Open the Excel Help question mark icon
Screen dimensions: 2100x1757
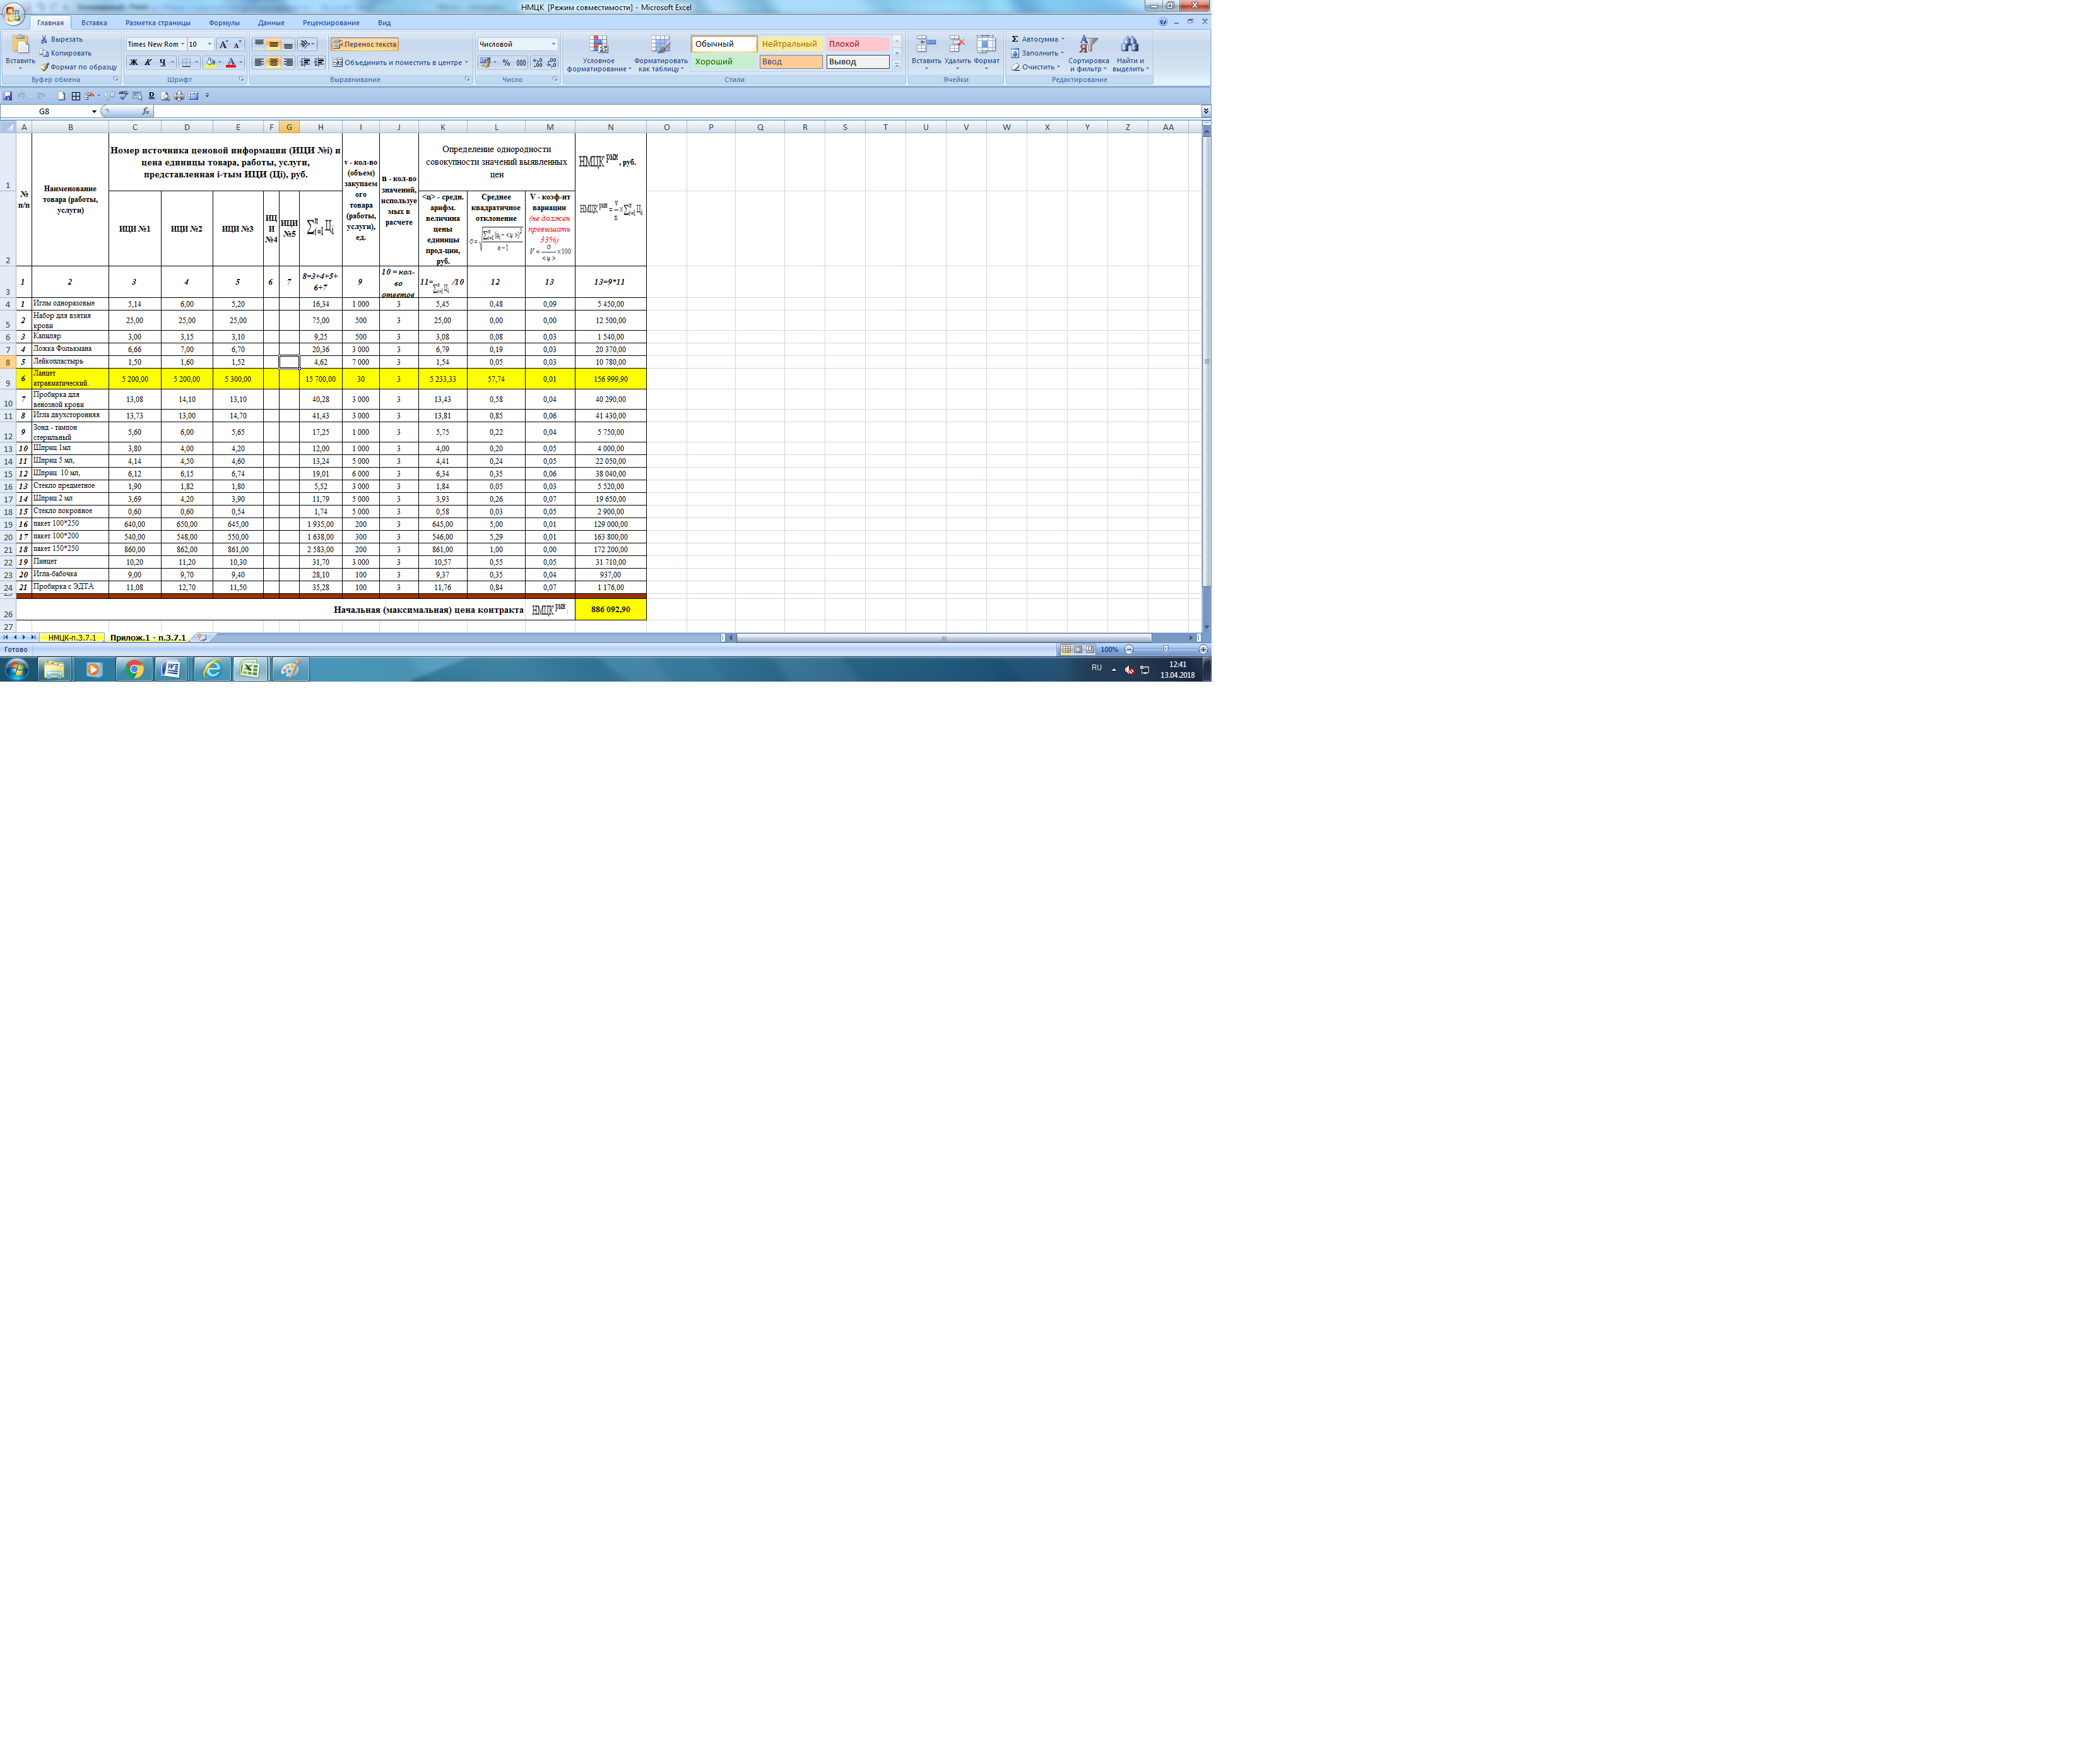[1162, 21]
